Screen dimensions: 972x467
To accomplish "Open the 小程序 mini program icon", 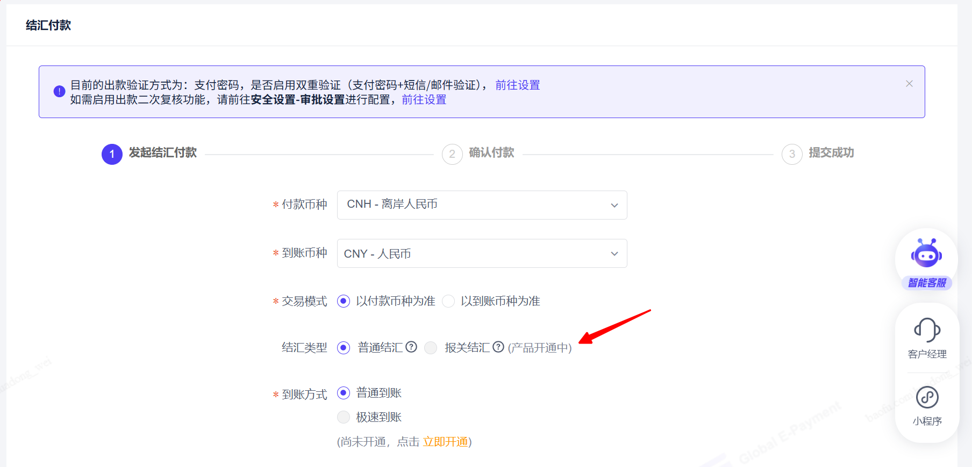I will (927, 398).
